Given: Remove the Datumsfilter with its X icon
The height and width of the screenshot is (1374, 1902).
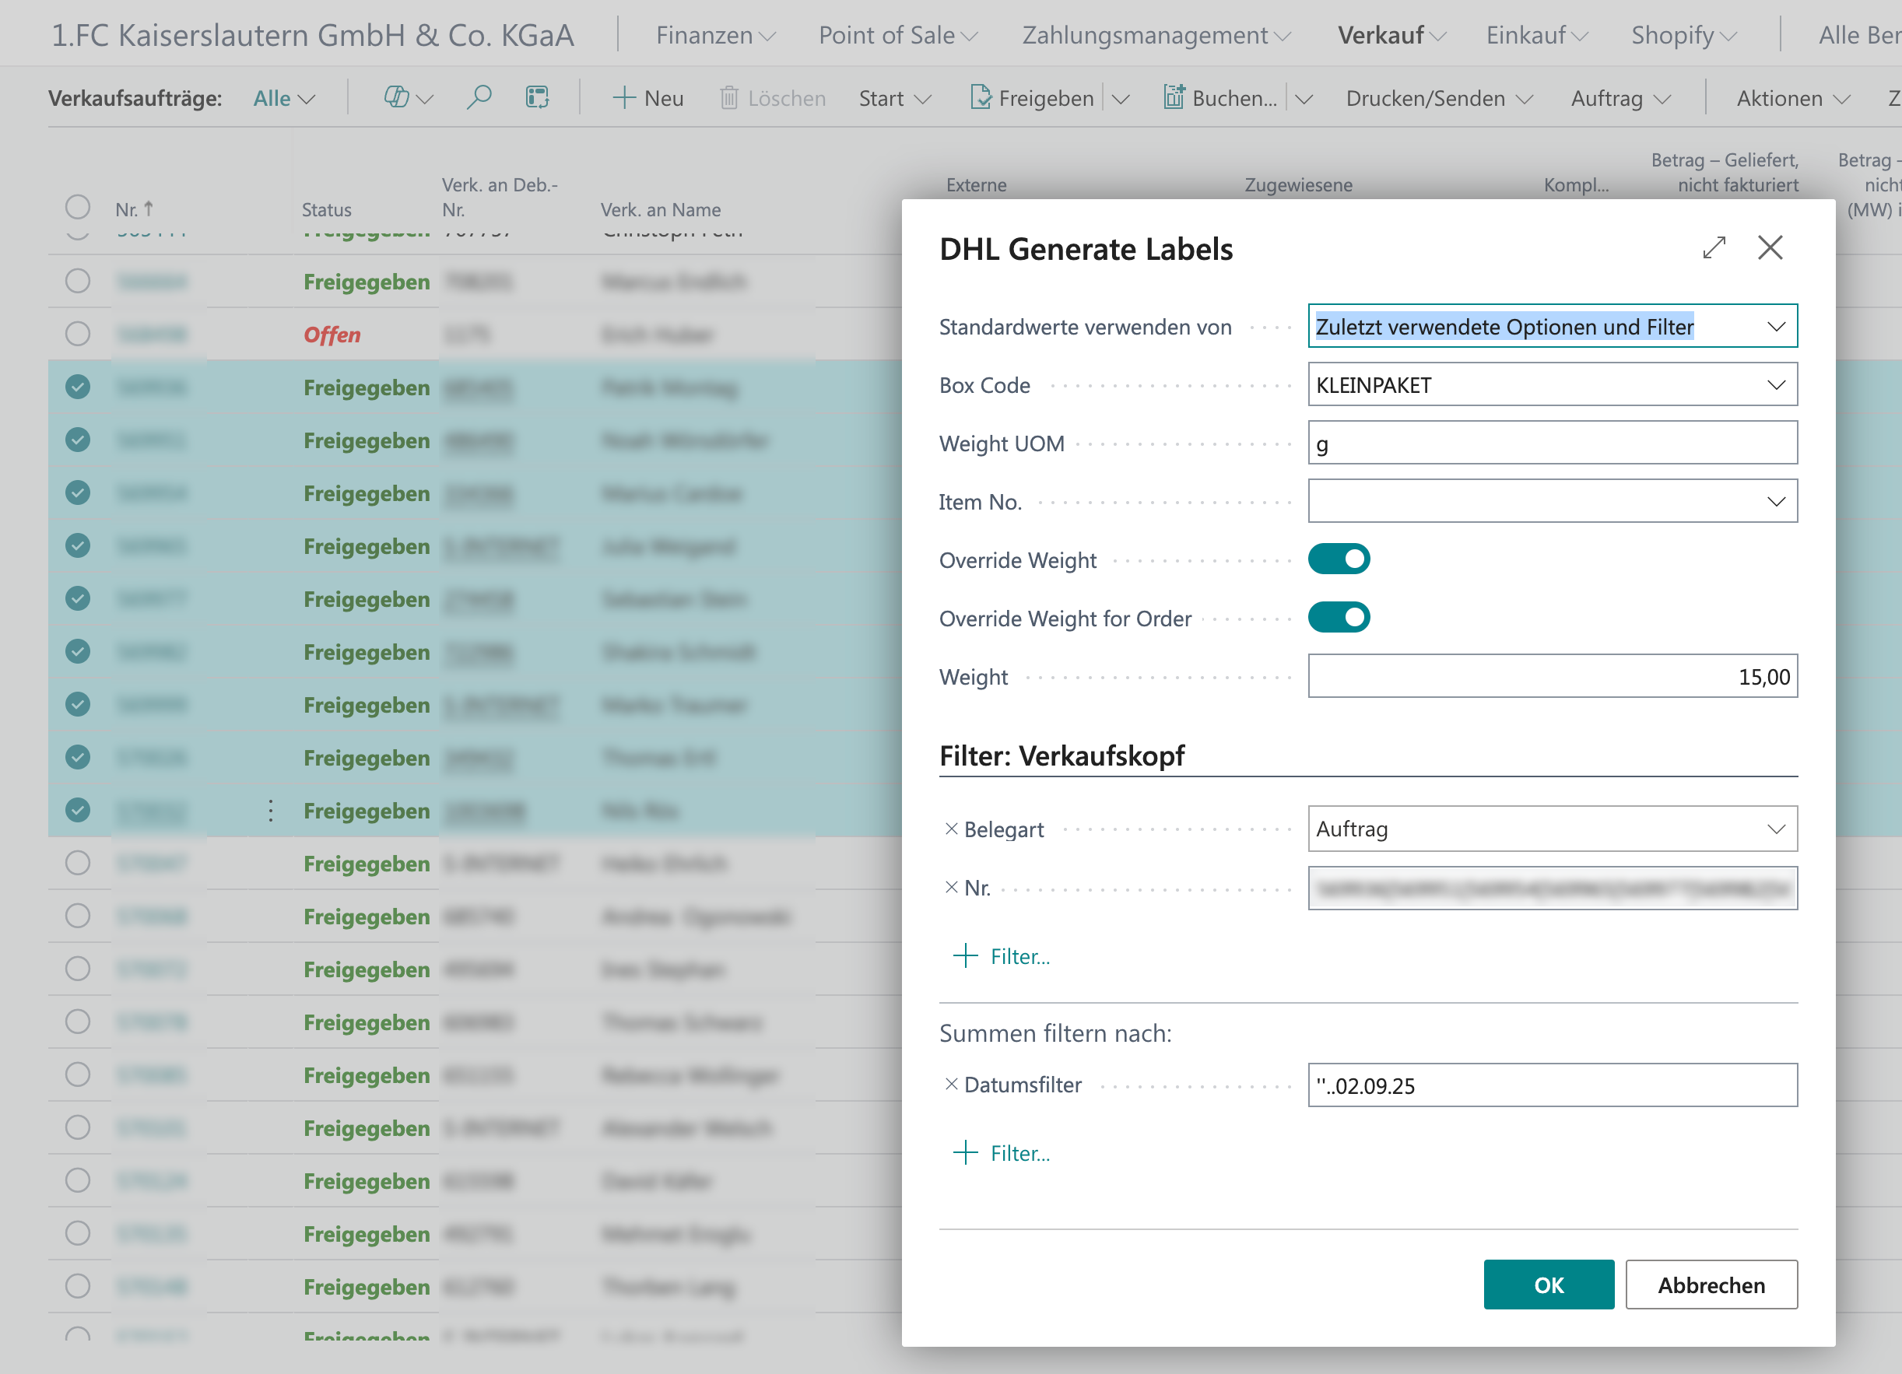Looking at the screenshot, I should [x=951, y=1085].
